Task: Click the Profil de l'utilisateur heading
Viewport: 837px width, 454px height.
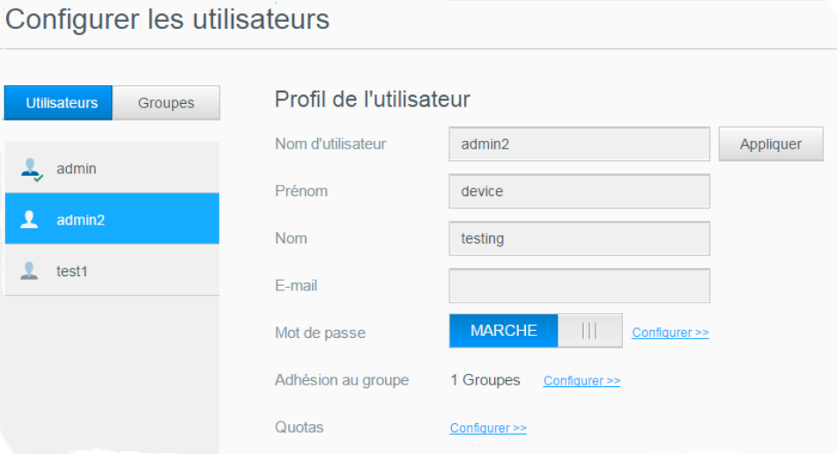Action: [x=373, y=99]
